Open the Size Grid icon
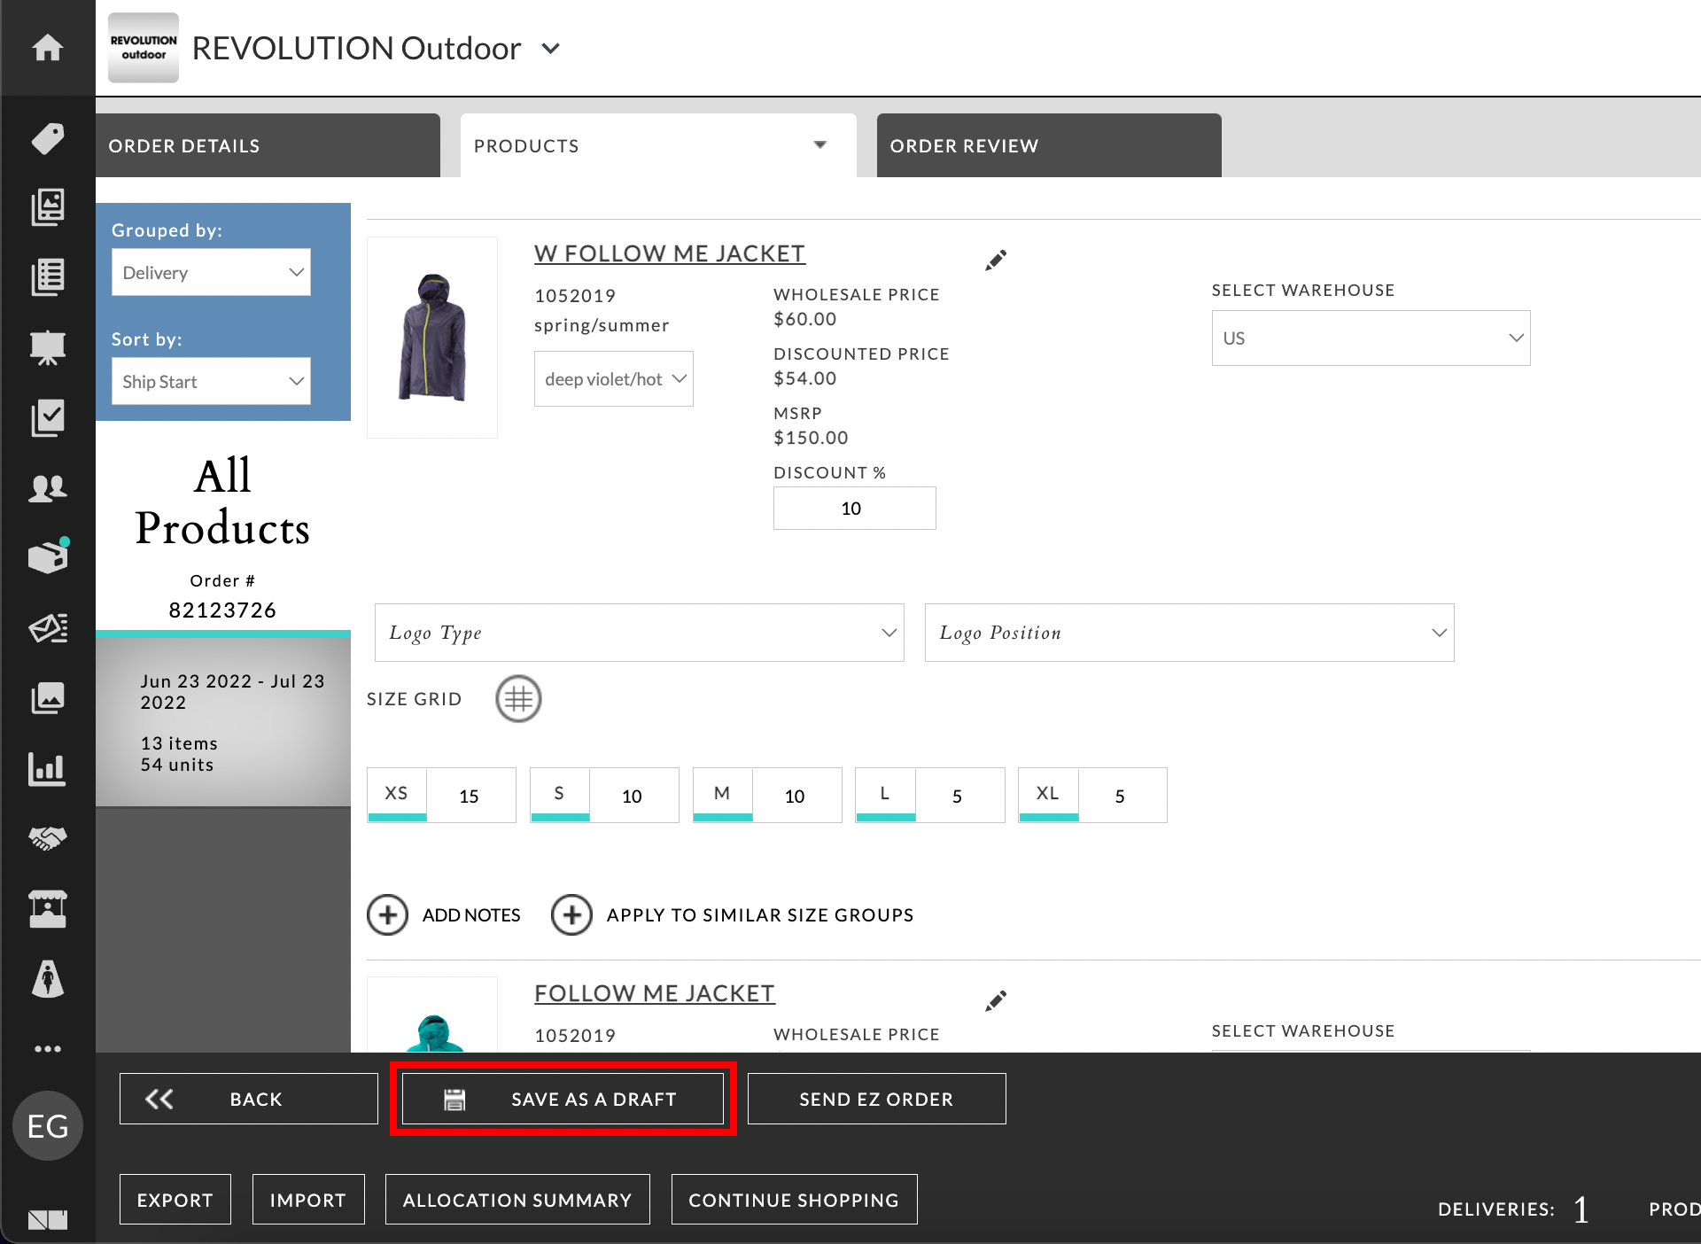The image size is (1701, 1244). pos(518,699)
